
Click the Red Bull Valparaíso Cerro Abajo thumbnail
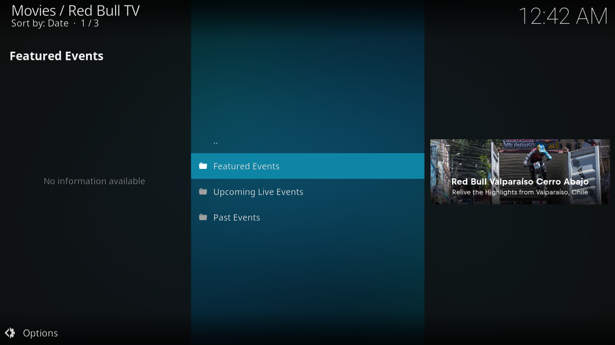tap(520, 172)
